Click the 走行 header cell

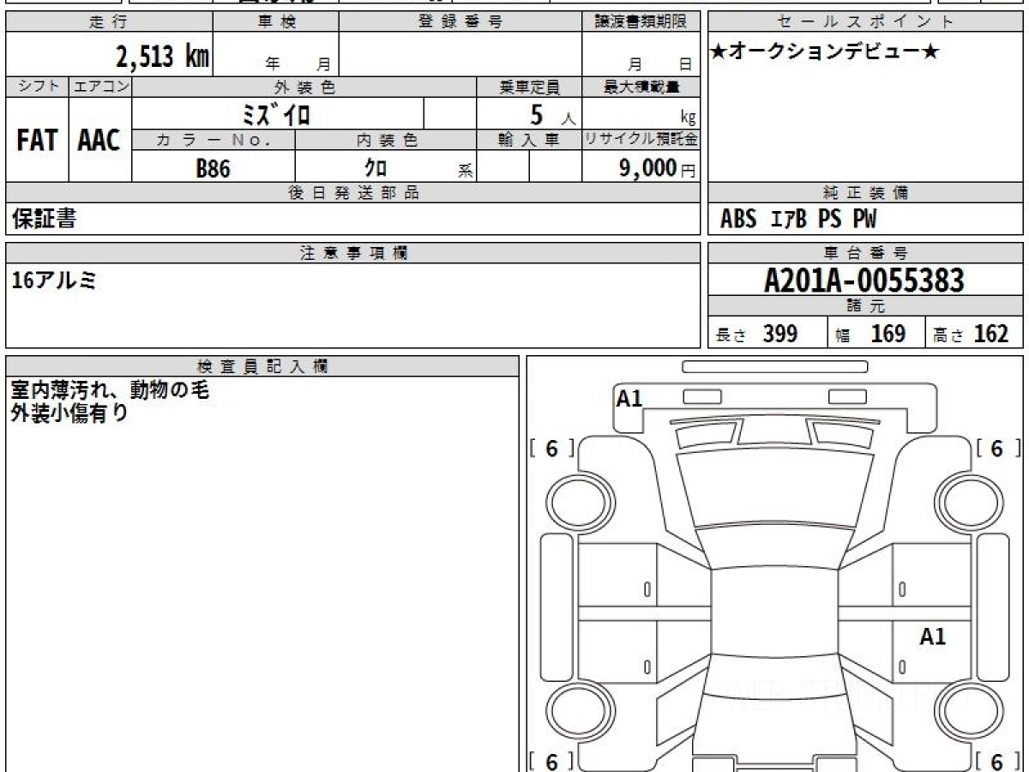click(x=109, y=22)
